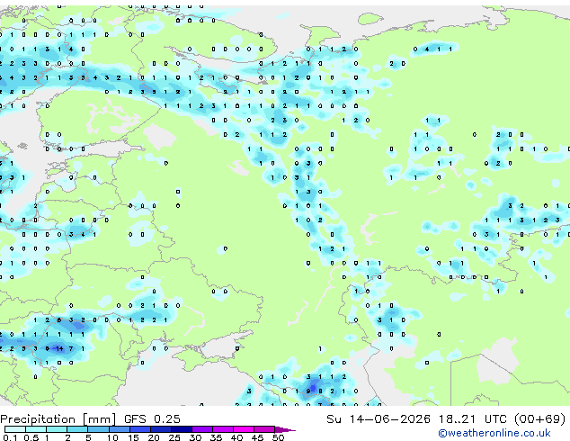Click the 'GFS 0.25' model label
Image resolution: width=570 pixels, height=441 pixels.
click(x=152, y=419)
